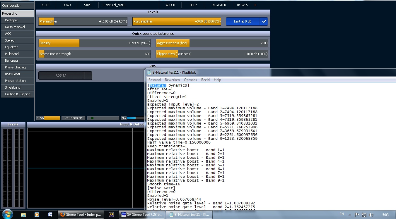Adjust the Aggressiveness (hot) slider

click(212, 43)
